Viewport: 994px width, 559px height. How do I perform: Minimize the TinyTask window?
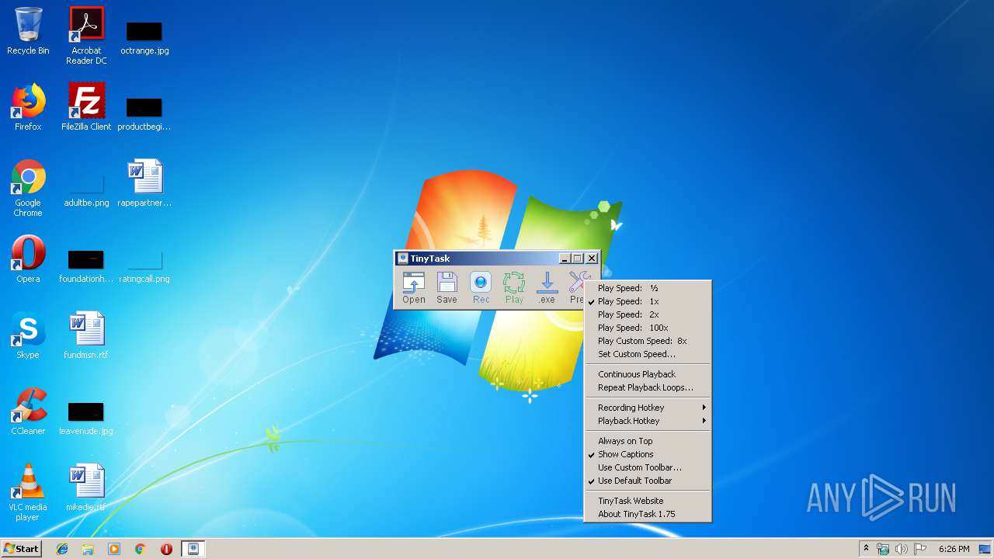(x=565, y=259)
